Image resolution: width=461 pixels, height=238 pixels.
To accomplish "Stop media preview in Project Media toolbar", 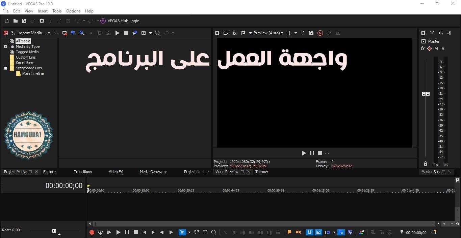I will (x=126, y=33).
